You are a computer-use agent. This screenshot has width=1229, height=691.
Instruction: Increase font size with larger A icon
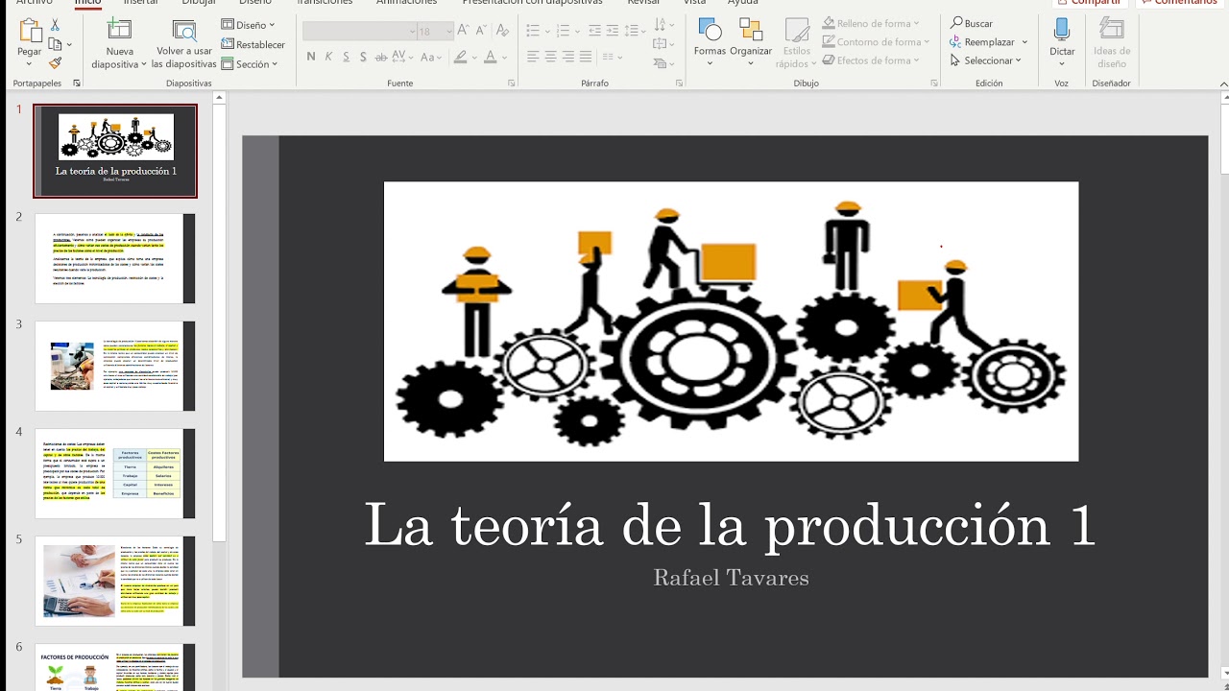465,31
